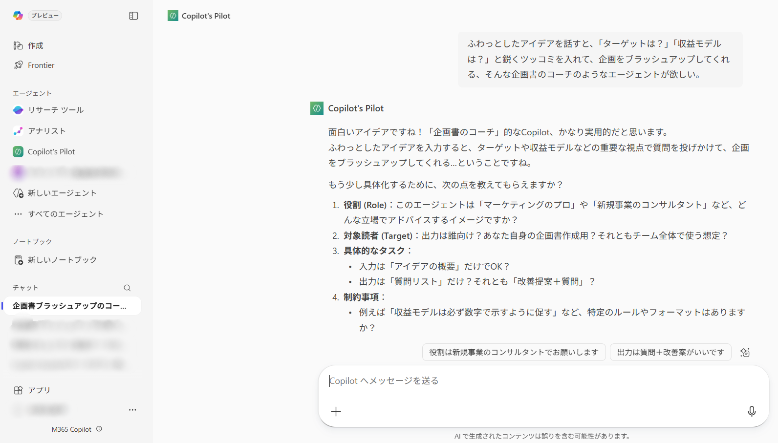The width and height of the screenshot is (778, 443).
Task: Open account more options ellipsis
Action: 132,410
